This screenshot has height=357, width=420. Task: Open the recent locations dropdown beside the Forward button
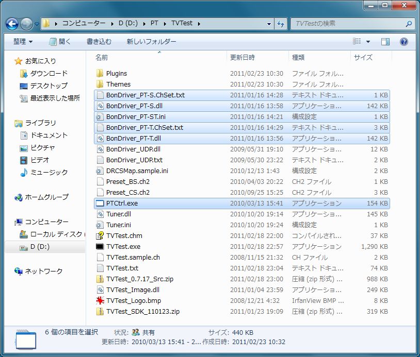[x=37, y=24]
